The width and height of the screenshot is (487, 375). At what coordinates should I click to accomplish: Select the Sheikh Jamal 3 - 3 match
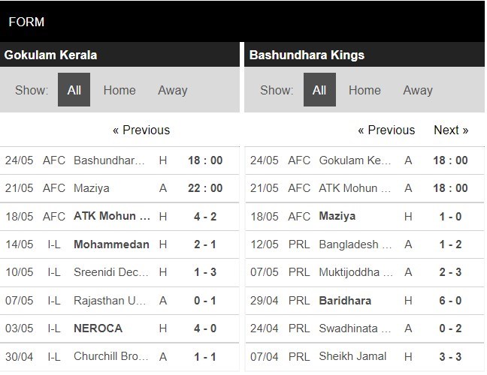(353, 358)
